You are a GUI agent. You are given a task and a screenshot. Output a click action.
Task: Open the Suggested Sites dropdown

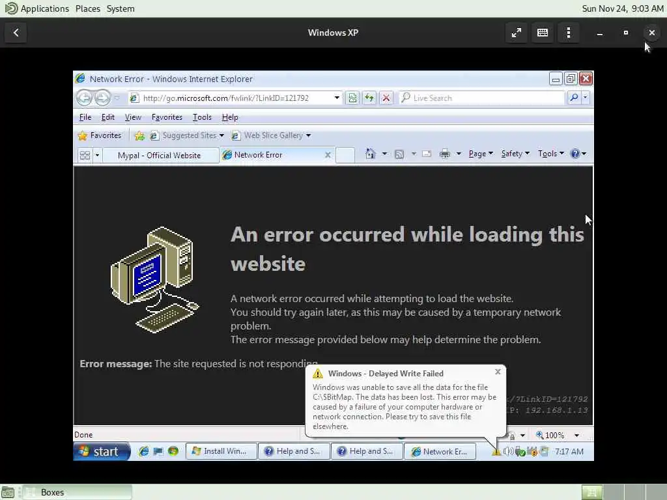pos(221,135)
